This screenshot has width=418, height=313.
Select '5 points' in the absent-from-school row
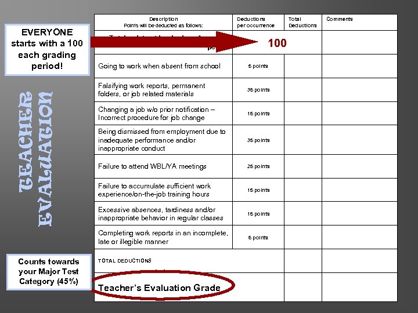click(258, 66)
